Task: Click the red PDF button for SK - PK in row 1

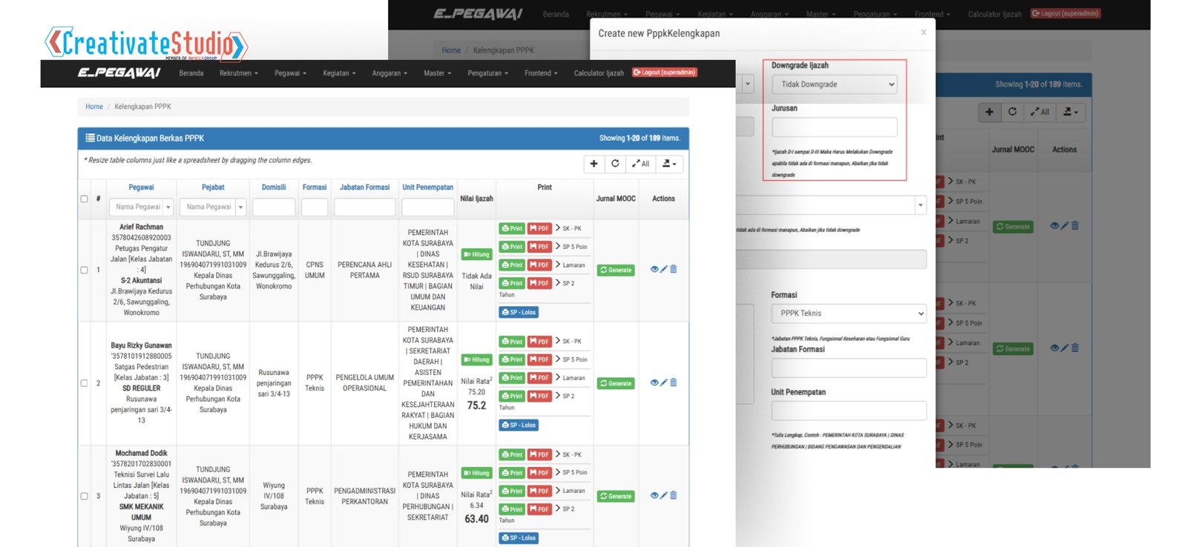Action: 539,228
